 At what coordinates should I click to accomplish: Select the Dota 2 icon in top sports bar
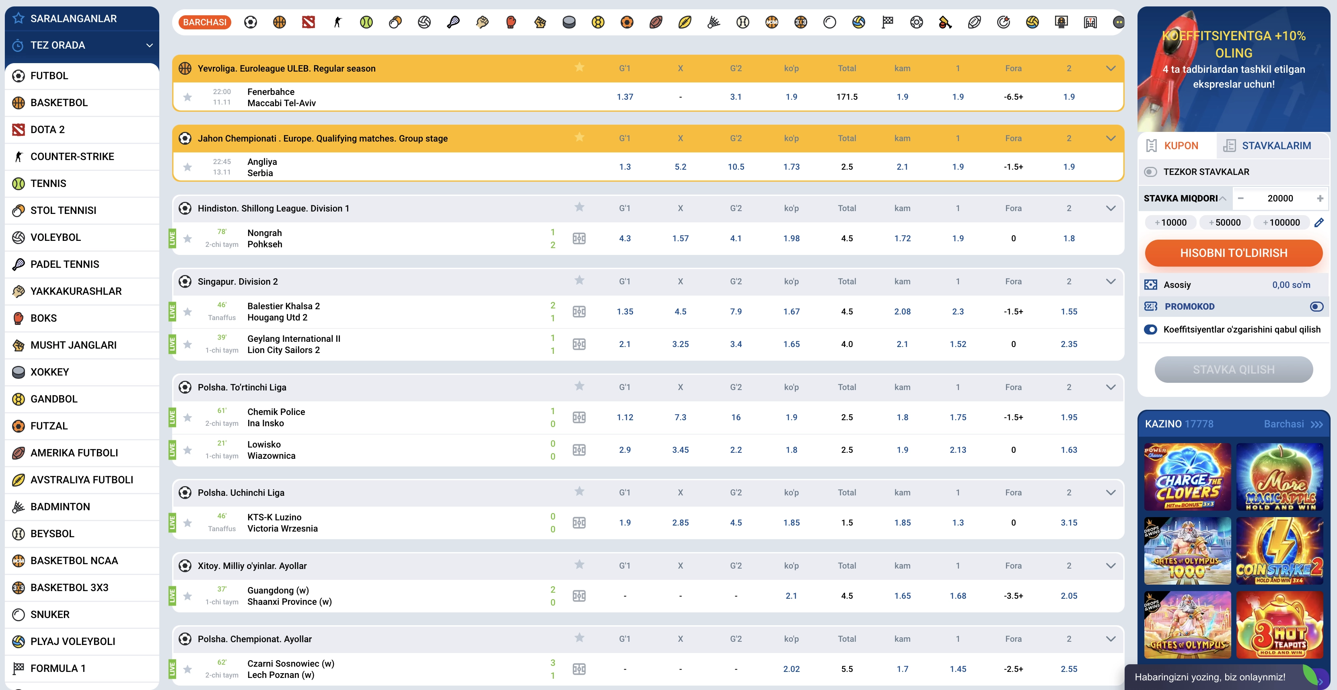pyautogui.click(x=308, y=22)
